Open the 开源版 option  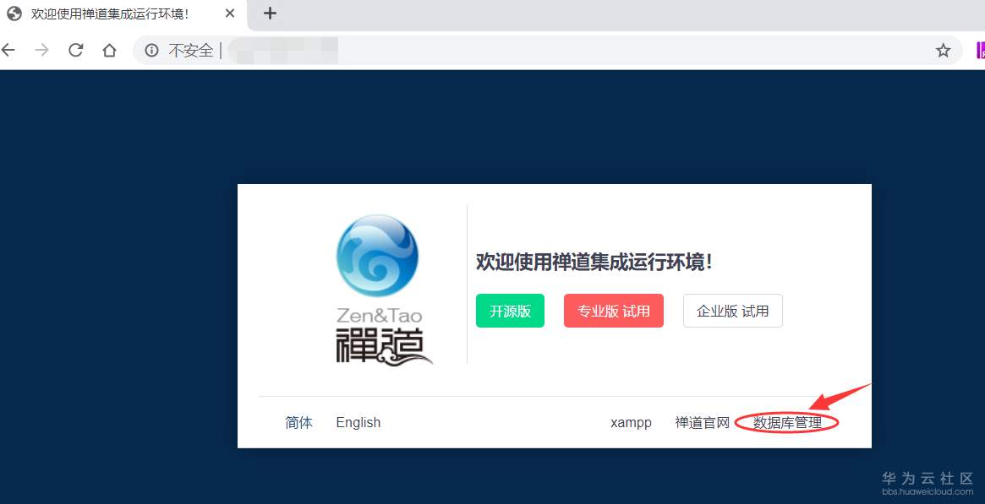(510, 311)
